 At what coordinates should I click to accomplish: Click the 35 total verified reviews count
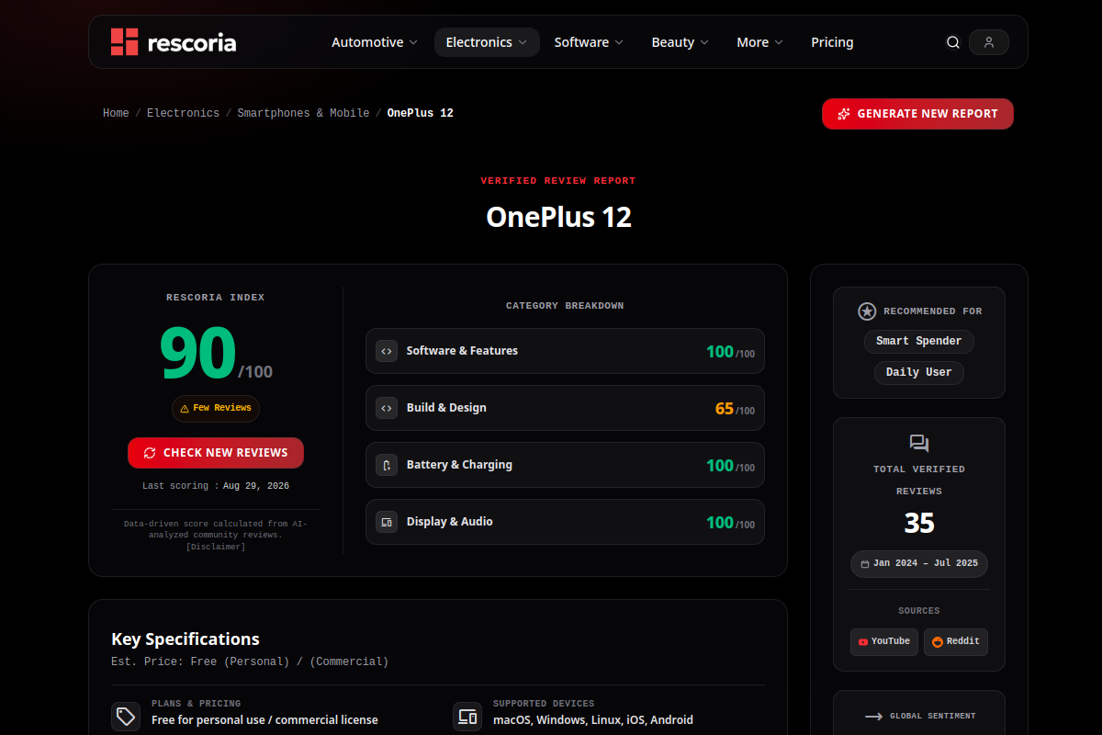click(x=919, y=523)
